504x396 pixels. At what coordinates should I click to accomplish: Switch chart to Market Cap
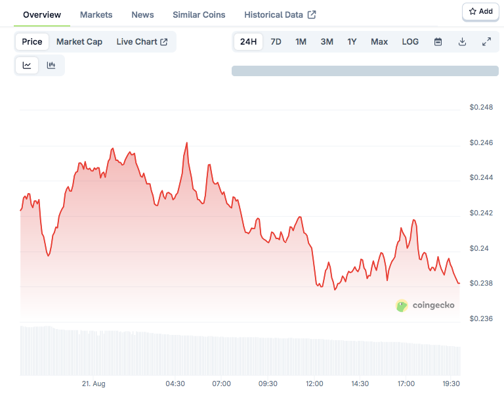point(79,42)
